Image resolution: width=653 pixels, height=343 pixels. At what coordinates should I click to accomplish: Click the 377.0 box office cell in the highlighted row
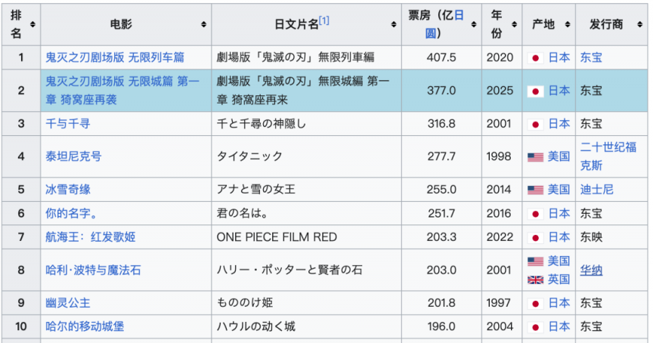coord(442,91)
